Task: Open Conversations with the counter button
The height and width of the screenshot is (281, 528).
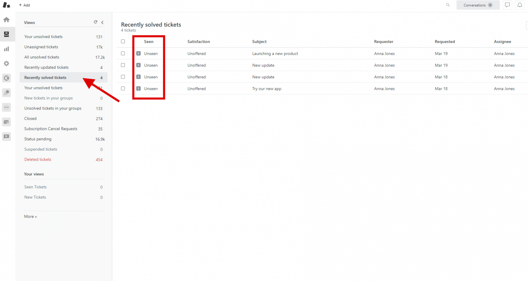Action: 478,5
